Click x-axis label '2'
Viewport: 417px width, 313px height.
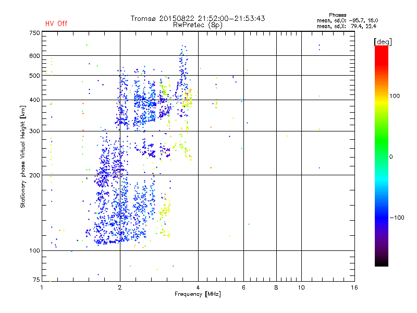point(120,288)
